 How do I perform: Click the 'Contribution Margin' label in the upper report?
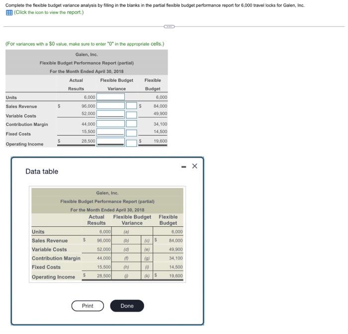coord(27,124)
